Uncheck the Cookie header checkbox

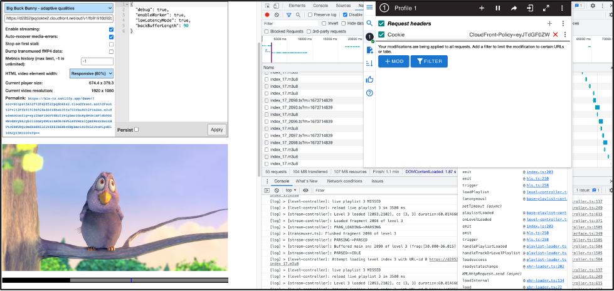tap(381, 35)
